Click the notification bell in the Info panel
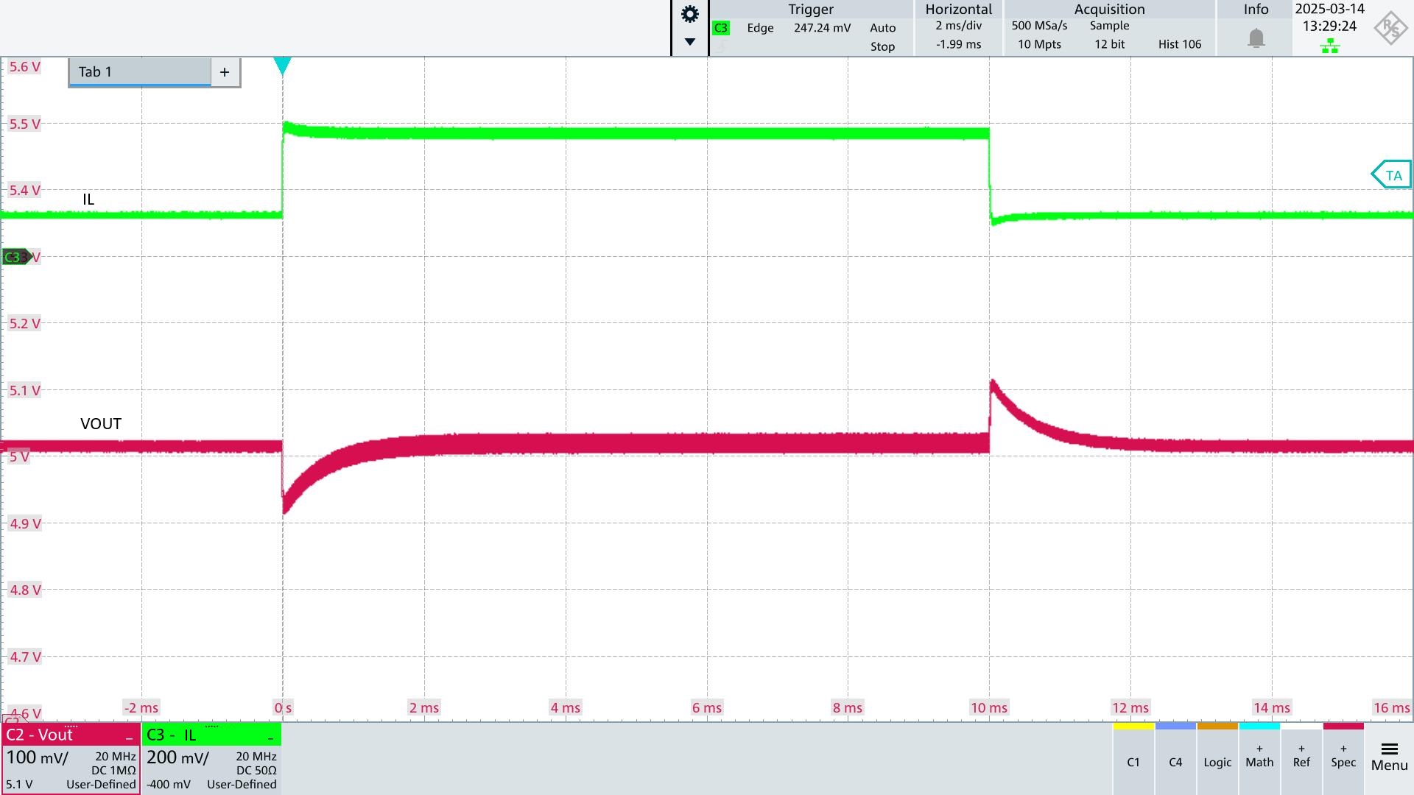Image resolution: width=1414 pixels, height=795 pixels. pos(1256,38)
